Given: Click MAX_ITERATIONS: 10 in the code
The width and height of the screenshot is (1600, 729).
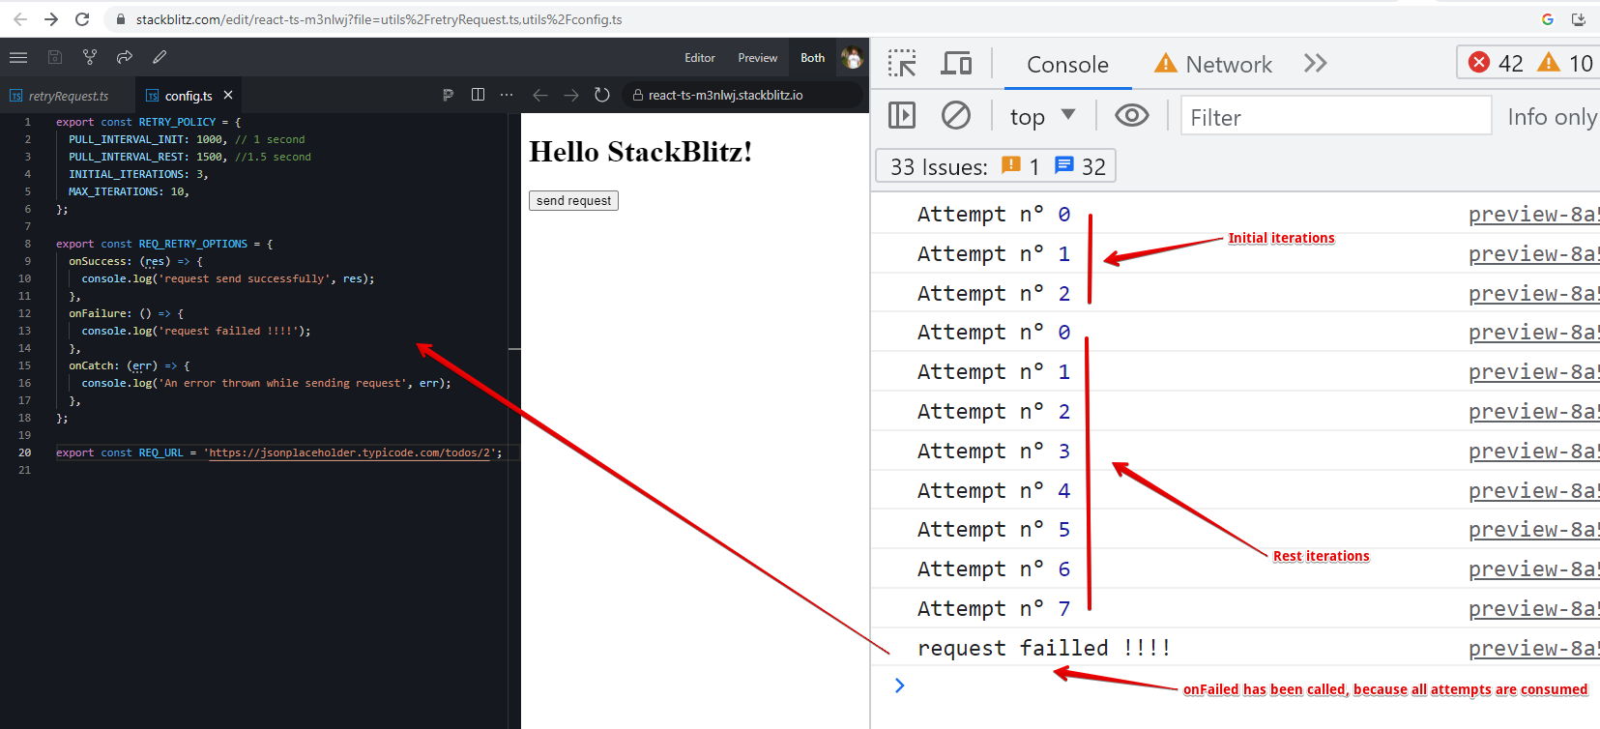Looking at the screenshot, I should (x=128, y=191).
